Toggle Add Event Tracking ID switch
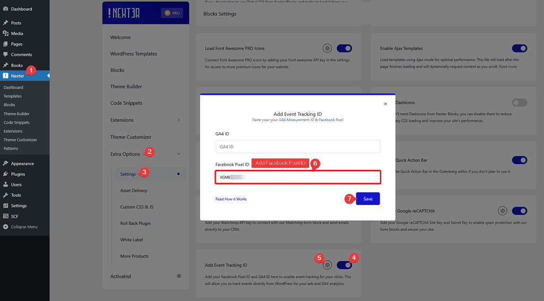 [x=344, y=265]
